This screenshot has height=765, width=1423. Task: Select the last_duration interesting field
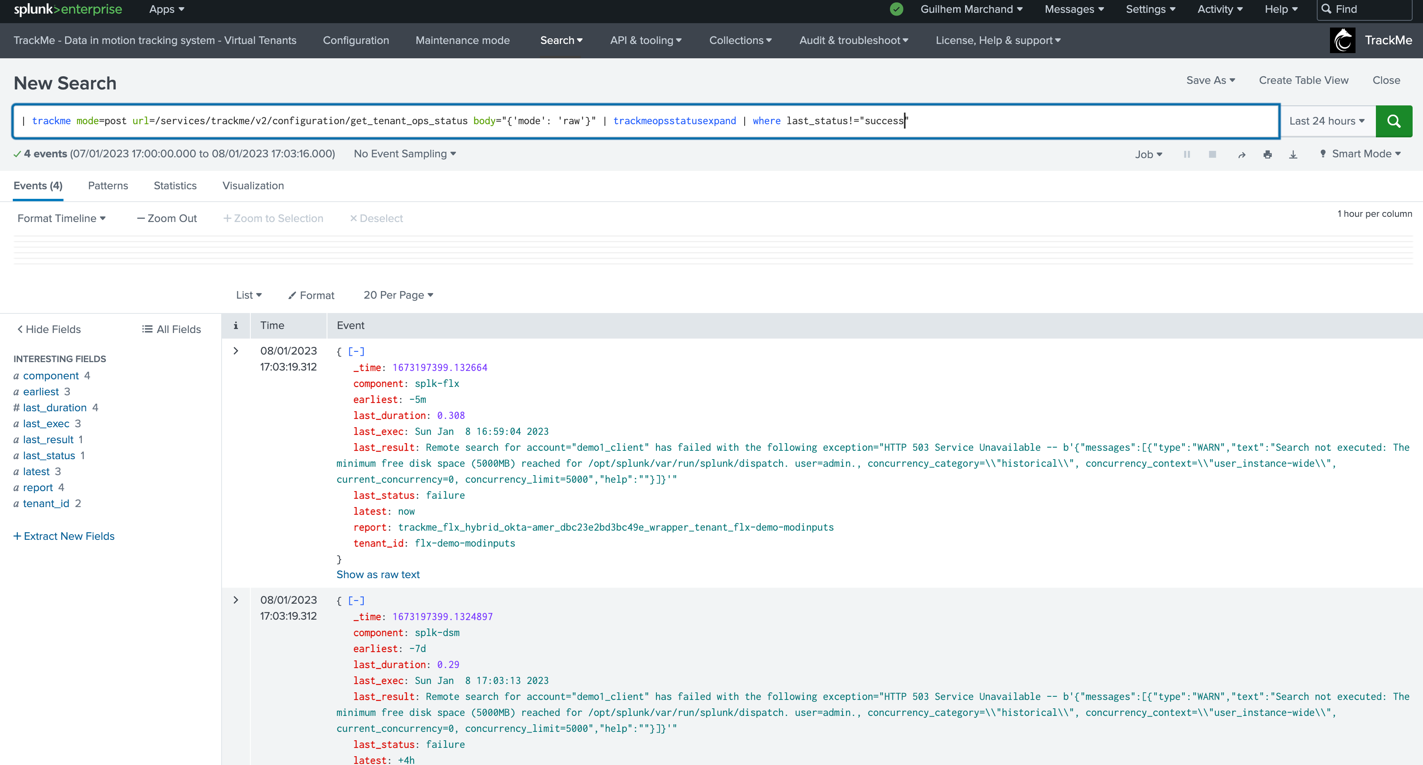point(55,408)
